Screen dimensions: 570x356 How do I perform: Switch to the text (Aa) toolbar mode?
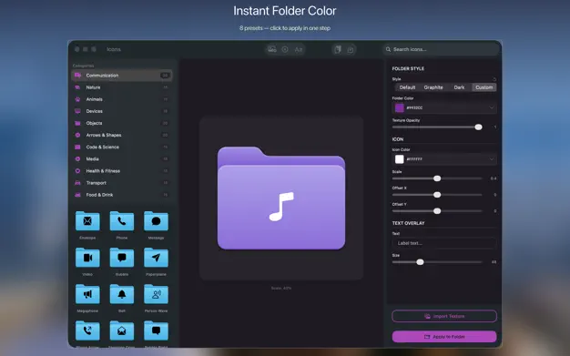click(x=299, y=49)
